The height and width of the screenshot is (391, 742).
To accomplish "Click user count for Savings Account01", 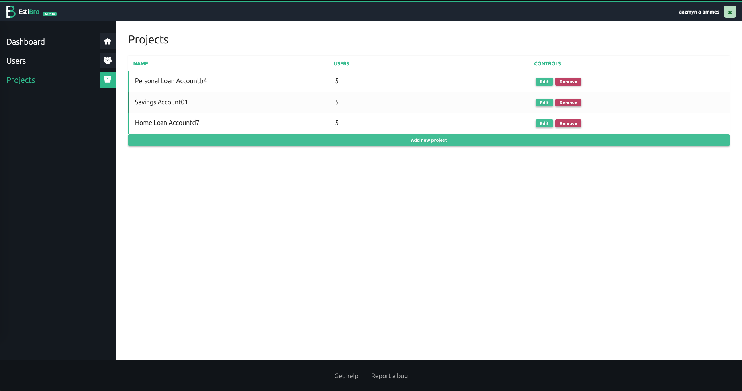I will [x=337, y=102].
